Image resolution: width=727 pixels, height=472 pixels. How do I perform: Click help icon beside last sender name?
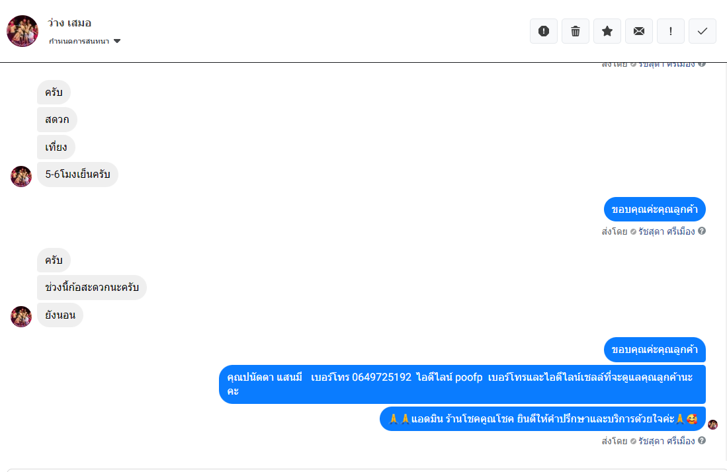(x=702, y=440)
